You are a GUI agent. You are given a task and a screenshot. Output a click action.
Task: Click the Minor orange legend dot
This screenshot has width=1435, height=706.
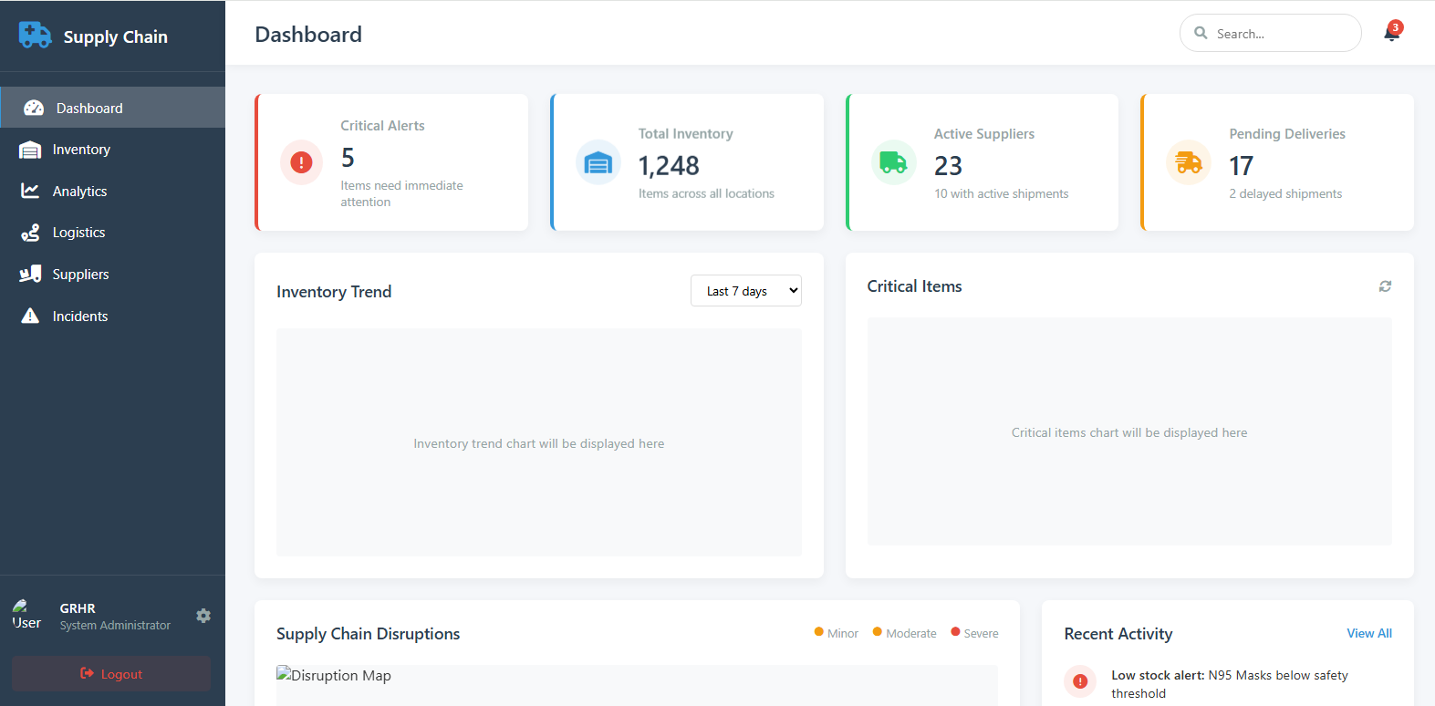(x=819, y=631)
